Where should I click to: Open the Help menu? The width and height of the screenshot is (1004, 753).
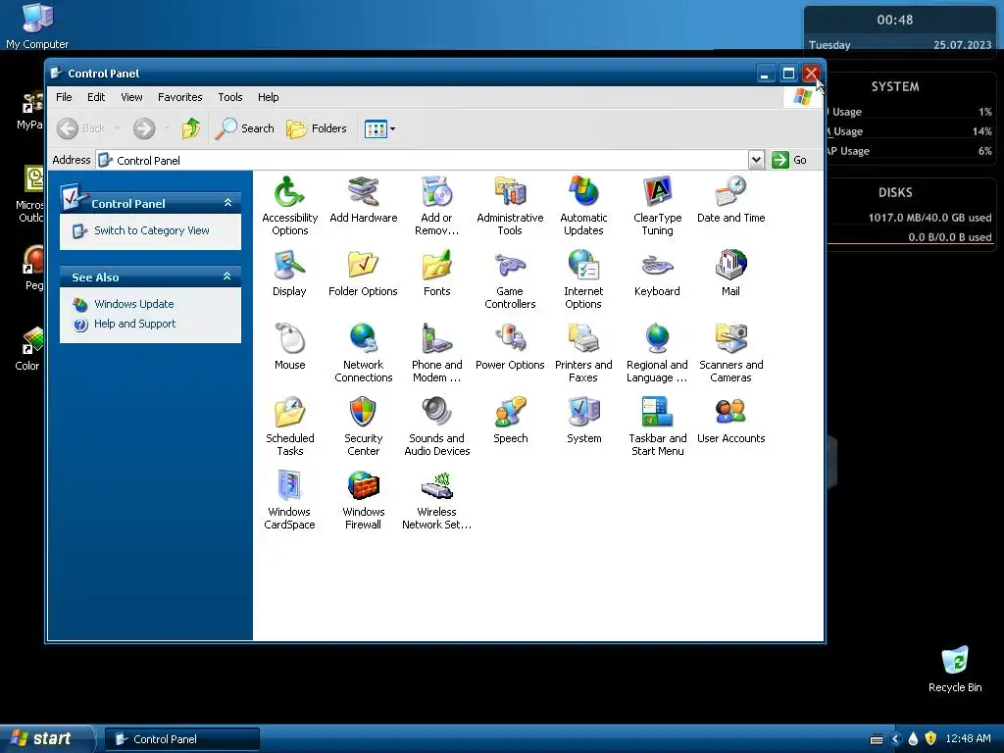pos(269,97)
